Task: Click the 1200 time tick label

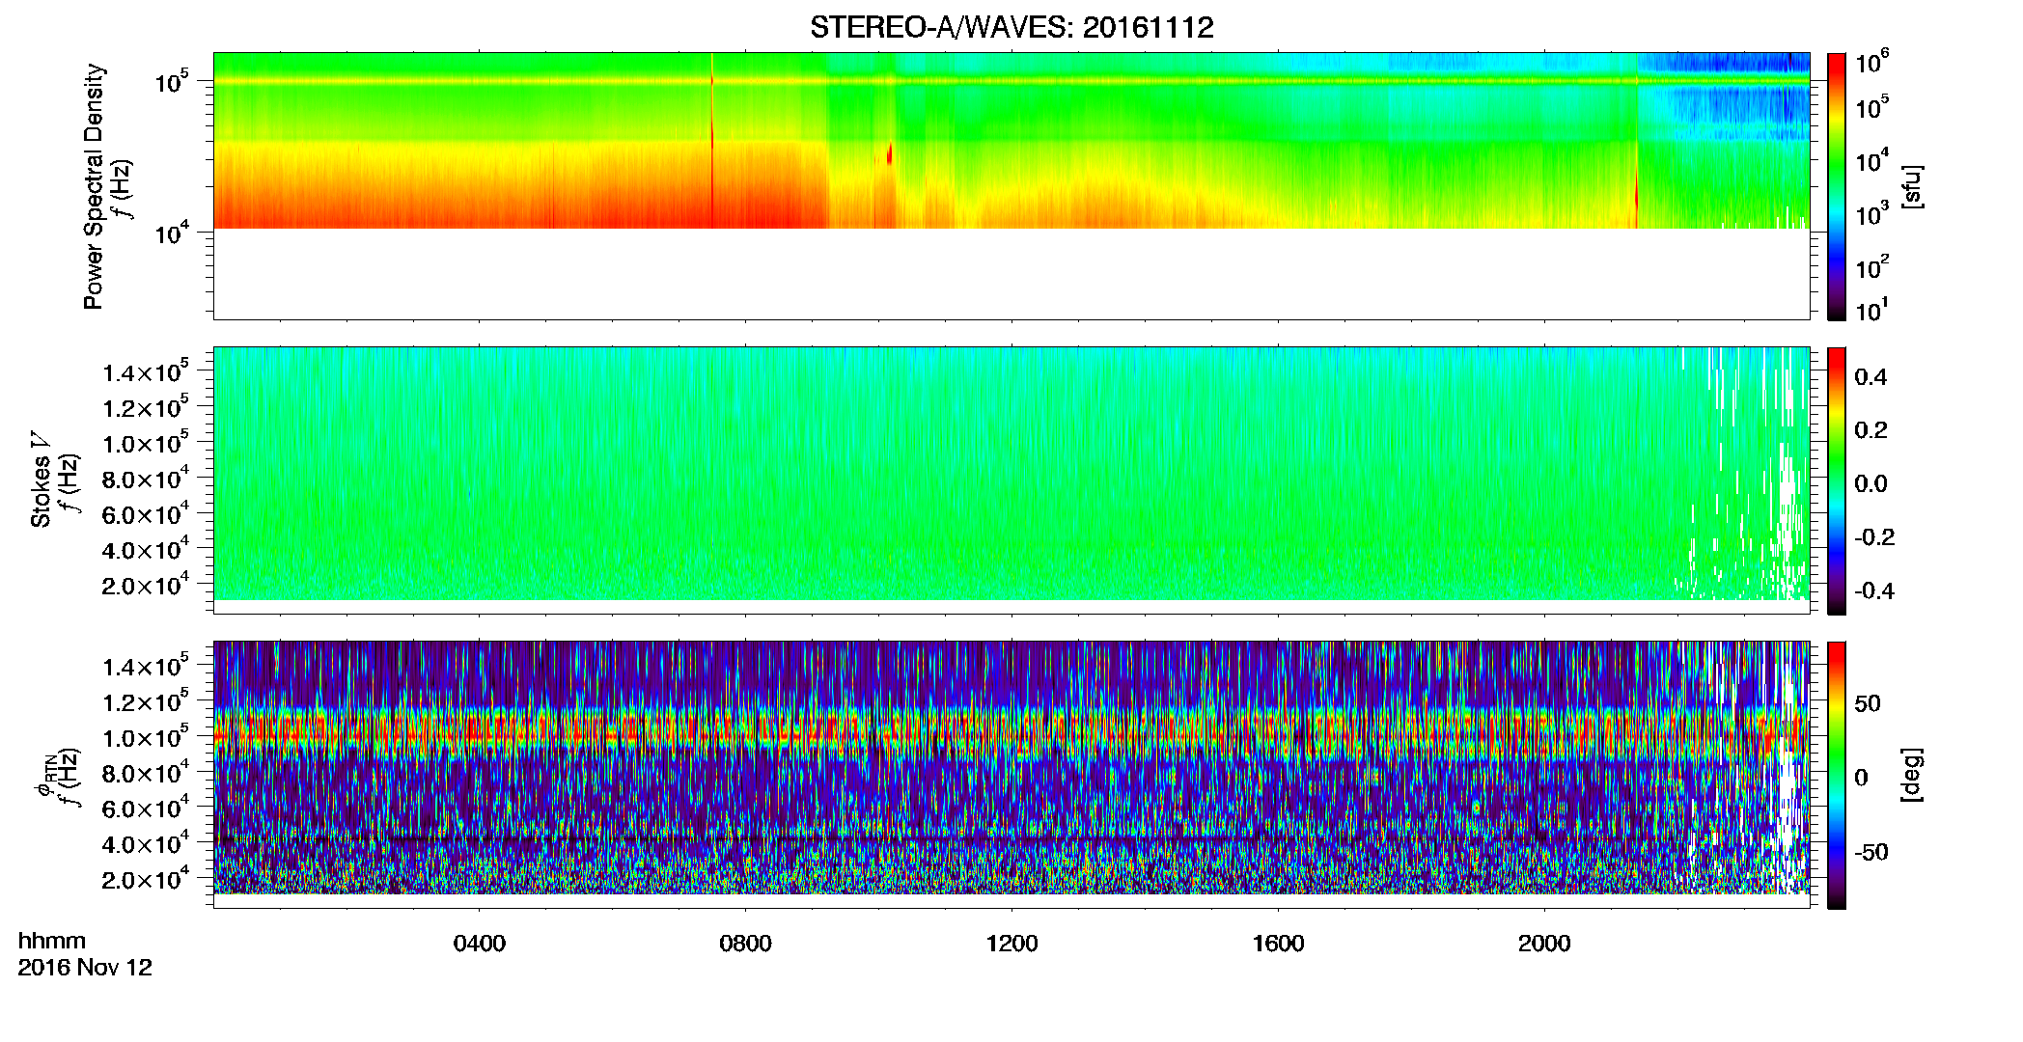Action: [1012, 944]
